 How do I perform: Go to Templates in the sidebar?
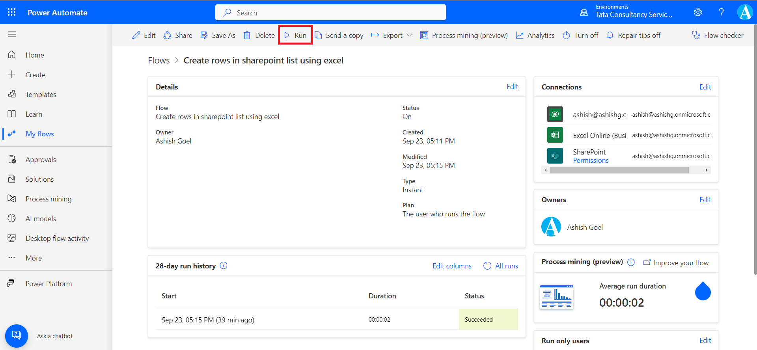point(41,95)
